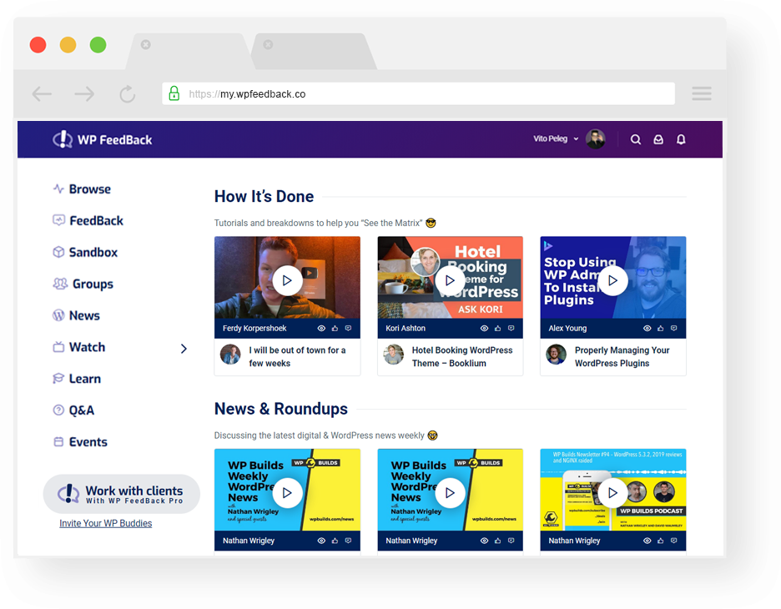The image size is (781, 609).
Task: Open comments on second Nathan Wrigley card
Action: click(x=511, y=541)
